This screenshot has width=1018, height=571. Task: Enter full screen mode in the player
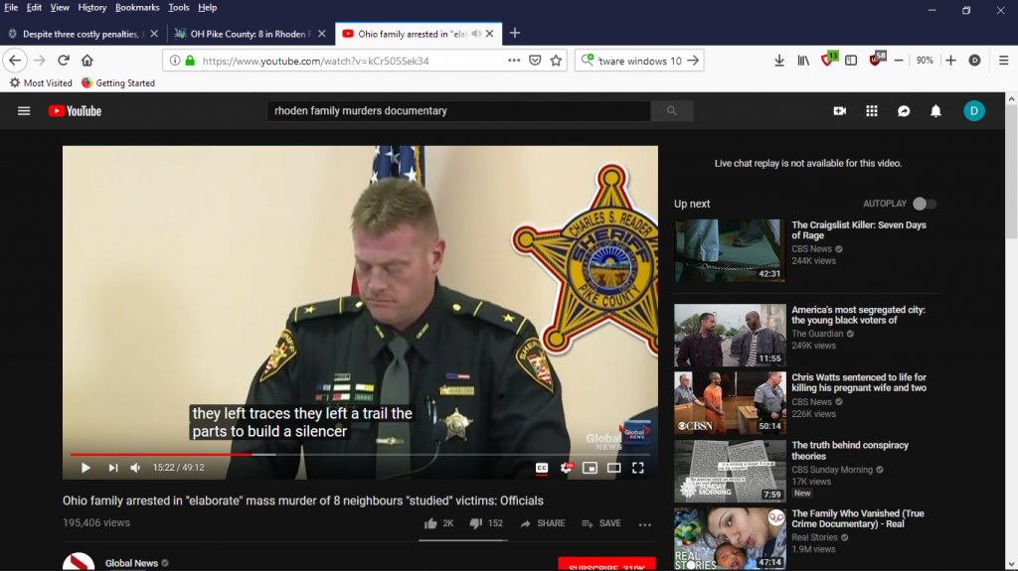point(638,468)
